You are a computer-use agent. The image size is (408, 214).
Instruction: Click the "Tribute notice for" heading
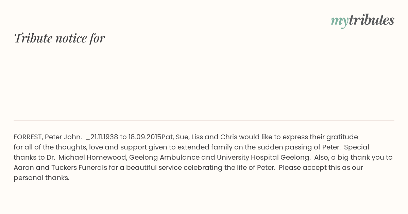60,38
